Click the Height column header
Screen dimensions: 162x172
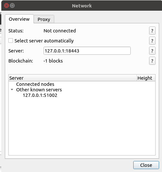point(146,78)
